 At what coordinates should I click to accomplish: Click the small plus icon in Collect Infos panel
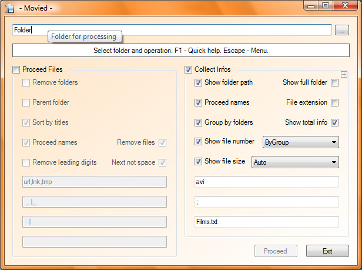pyautogui.click(x=344, y=75)
